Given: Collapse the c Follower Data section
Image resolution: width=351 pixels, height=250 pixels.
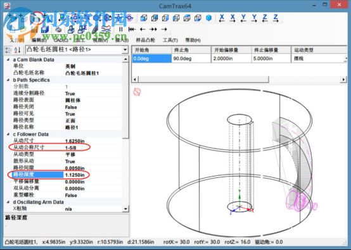Looking at the screenshot, I should (8, 134).
